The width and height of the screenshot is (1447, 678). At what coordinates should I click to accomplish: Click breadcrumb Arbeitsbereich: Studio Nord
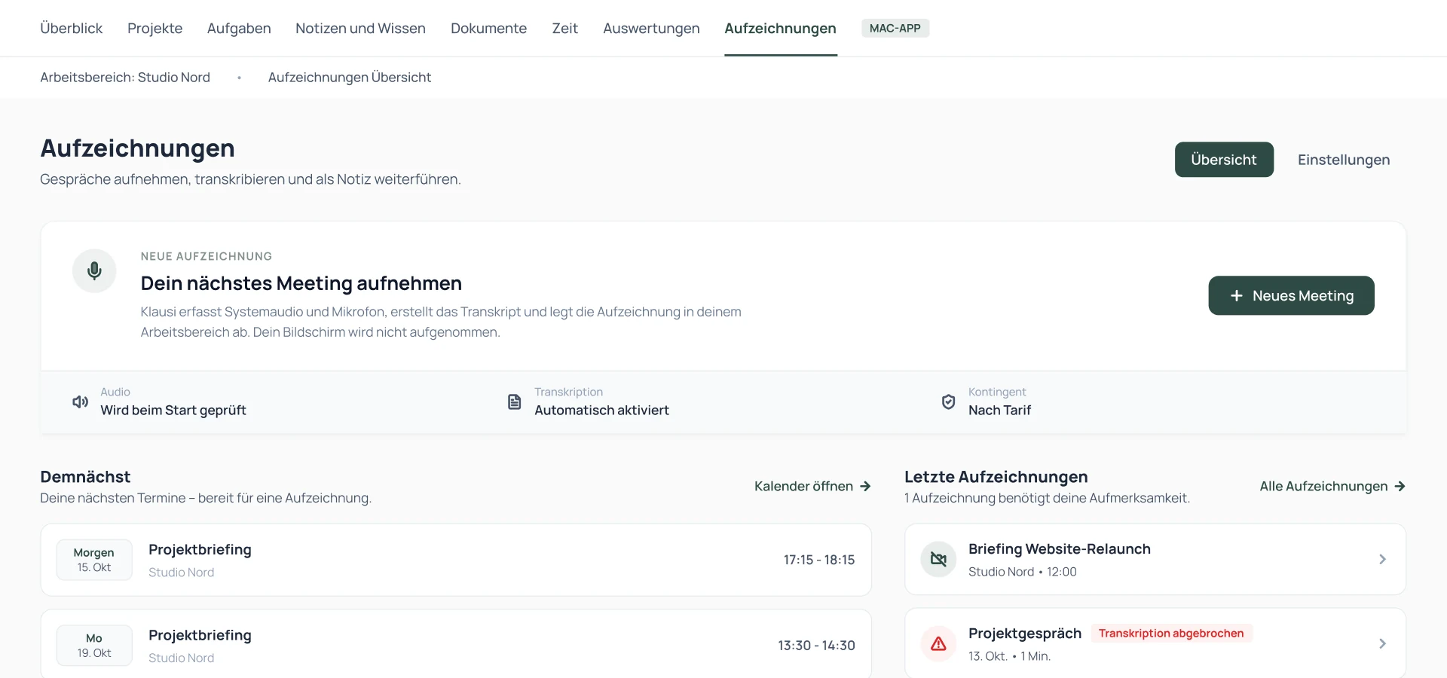tap(125, 77)
